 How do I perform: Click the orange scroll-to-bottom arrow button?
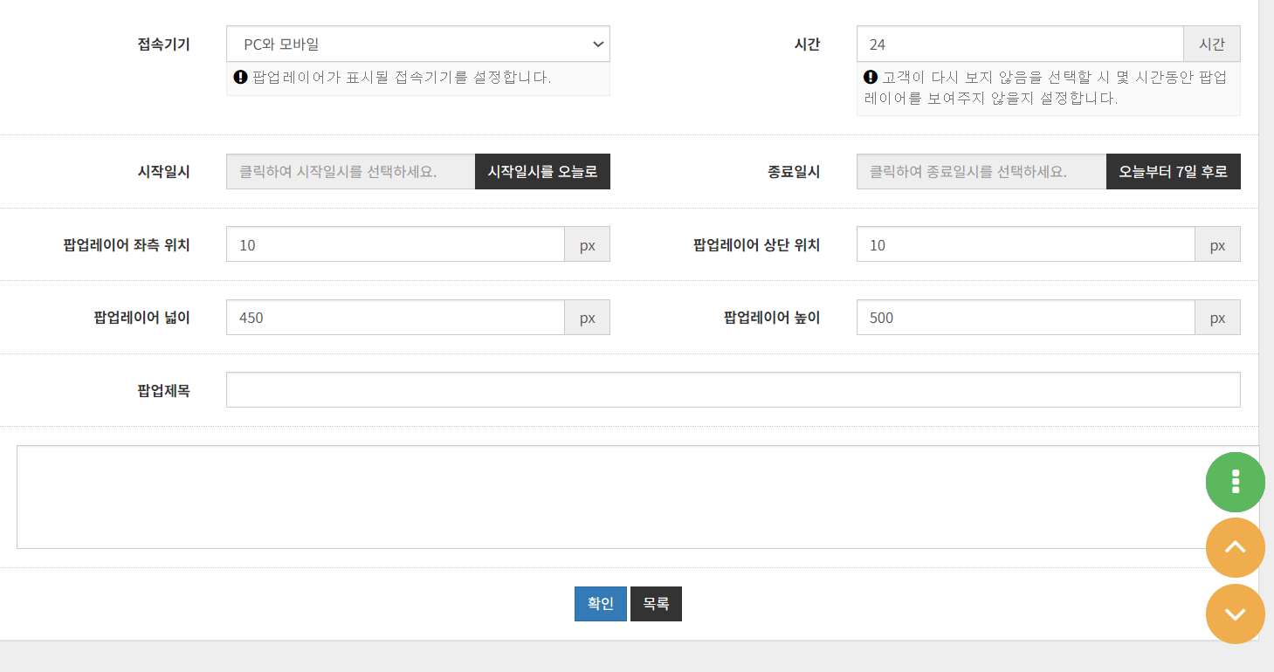(x=1235, y=614)
